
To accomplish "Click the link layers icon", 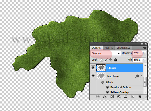I will [x=97, y=97].
